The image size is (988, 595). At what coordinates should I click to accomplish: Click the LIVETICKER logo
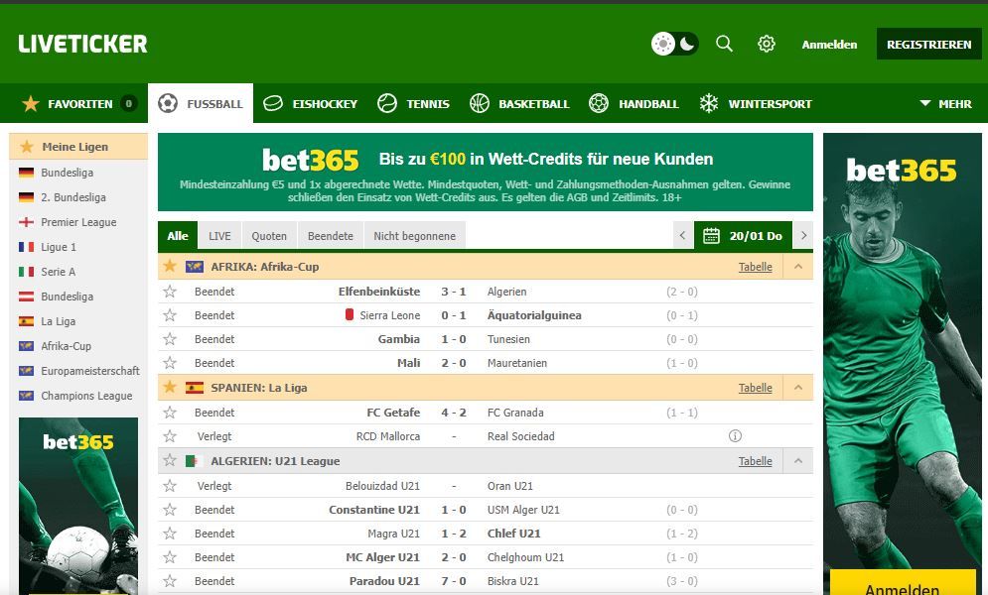82,44
